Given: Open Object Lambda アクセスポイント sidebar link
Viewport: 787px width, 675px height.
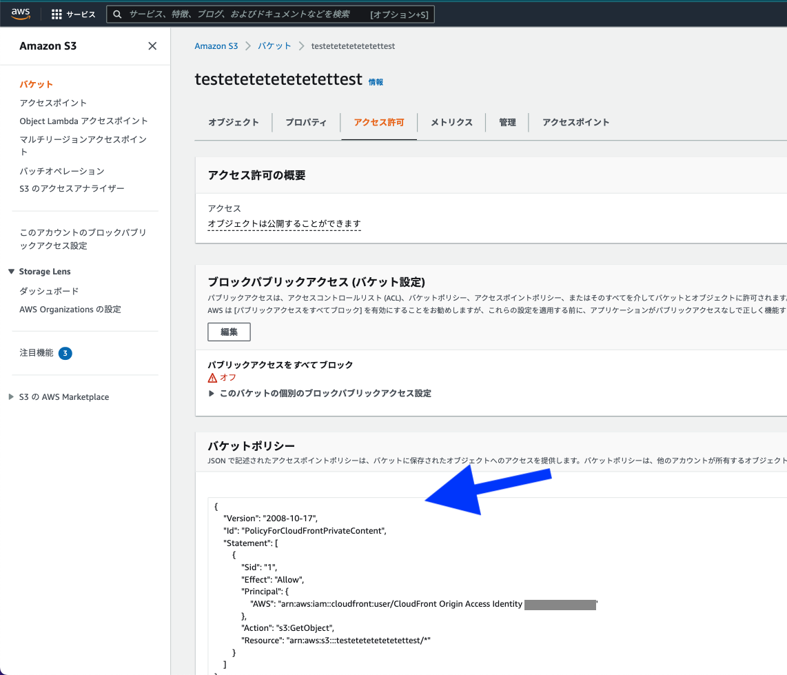Looking at the screenshot, I should (x=84, y=121).
